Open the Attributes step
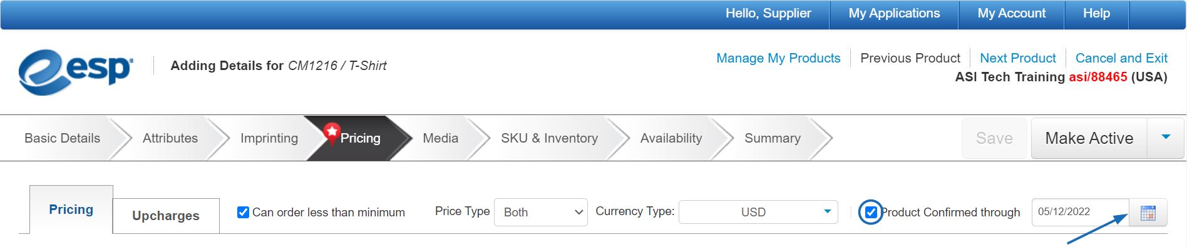This screenshot has height=247, width=1187. 170,138
